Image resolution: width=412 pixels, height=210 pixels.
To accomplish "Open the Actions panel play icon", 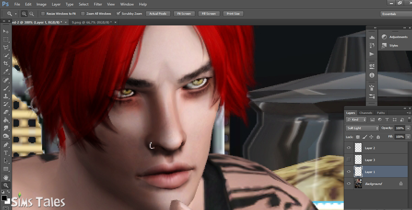I will point(372,54).
